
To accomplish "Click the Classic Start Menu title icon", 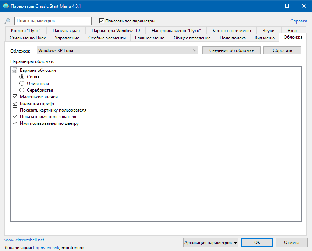I will [x=5, y=6].
